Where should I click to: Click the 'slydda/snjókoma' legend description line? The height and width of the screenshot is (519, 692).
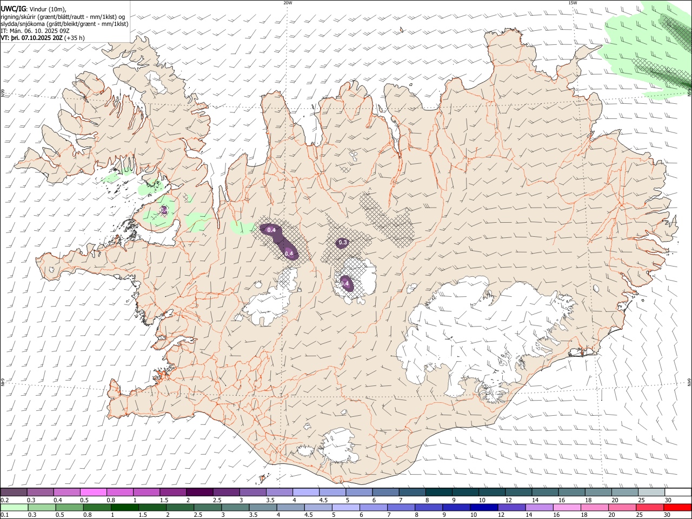(x=65, y=24)
